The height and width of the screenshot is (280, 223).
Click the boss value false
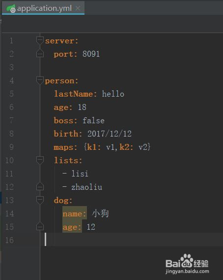tap(93, 121)
